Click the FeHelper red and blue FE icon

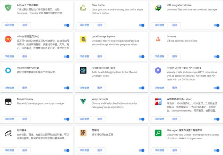click(158, 102)
